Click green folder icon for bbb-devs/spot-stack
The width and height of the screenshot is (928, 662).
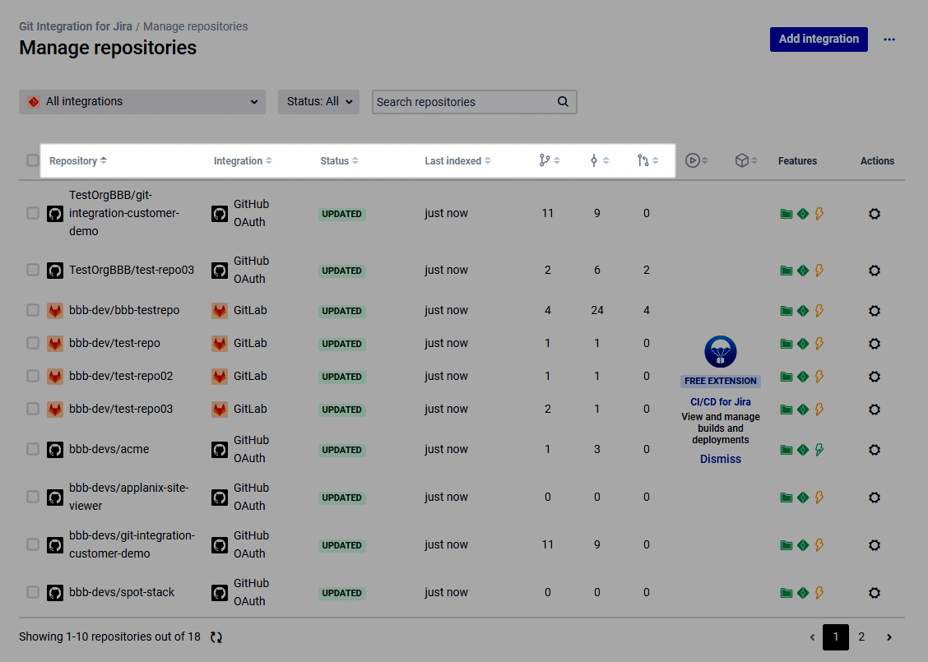[x=786, y=593]
